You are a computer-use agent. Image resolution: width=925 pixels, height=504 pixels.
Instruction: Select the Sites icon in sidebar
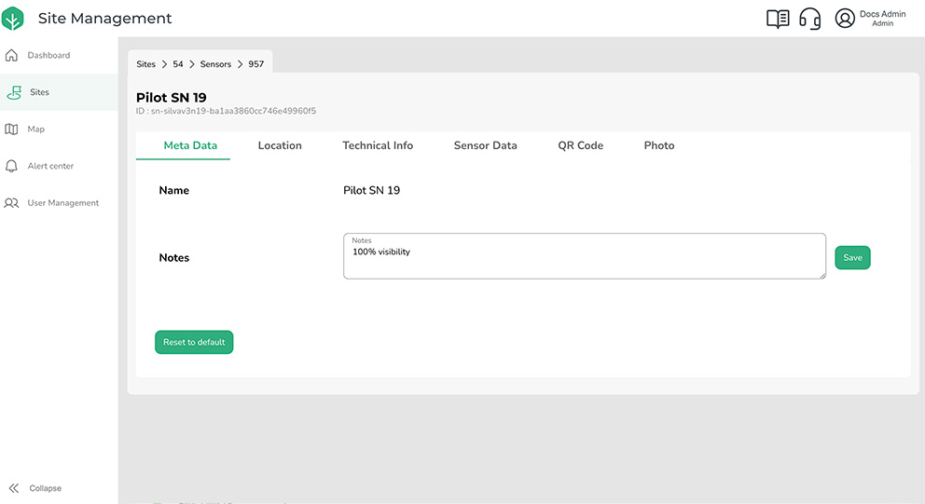pos(14,92)
